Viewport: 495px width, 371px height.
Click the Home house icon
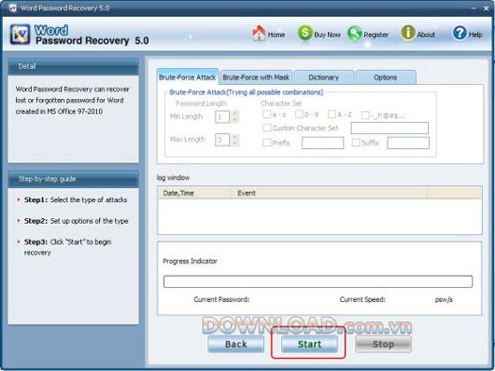click(x=259, y=34)
